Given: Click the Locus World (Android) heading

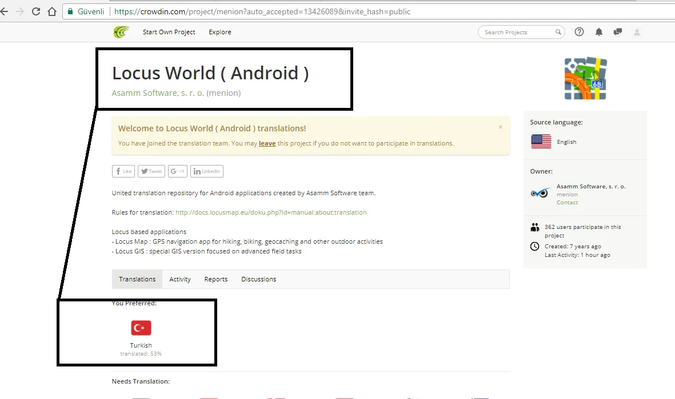Looking at the screenshot, I should (x=210, y=73).
